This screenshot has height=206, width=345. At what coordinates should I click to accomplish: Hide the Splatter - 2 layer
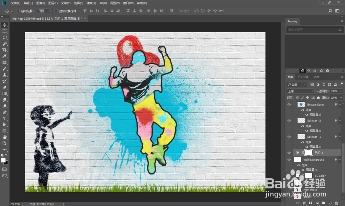[289, 121]
